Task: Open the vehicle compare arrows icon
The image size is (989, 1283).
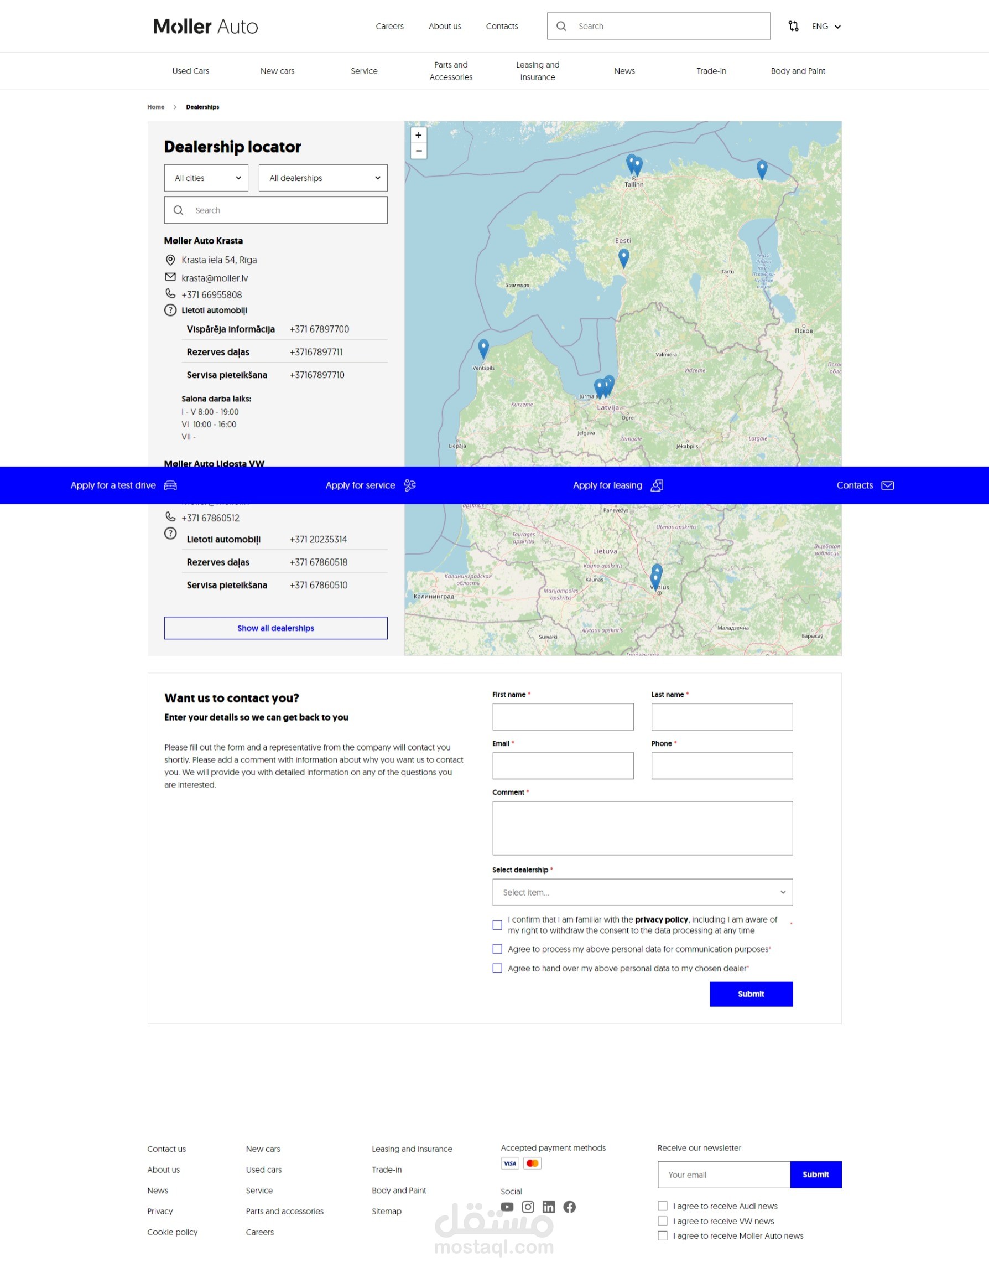Action: tap(794, 27)
